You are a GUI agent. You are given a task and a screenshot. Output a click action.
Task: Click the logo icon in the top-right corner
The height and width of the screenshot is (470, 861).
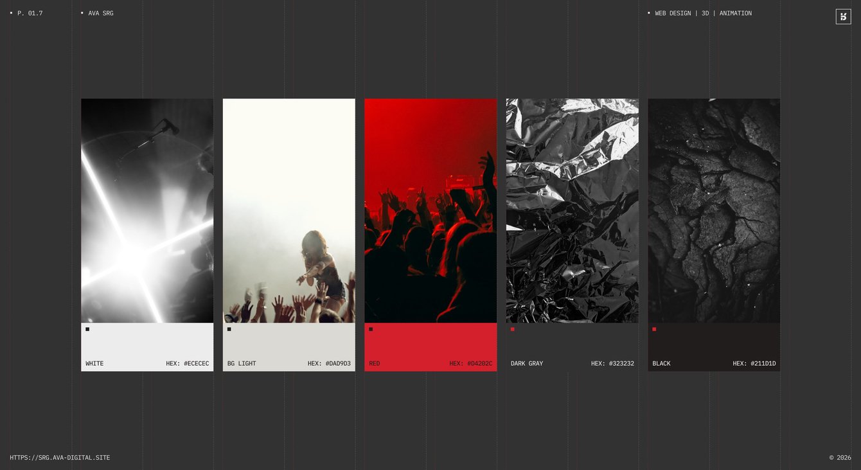(843, 17)
